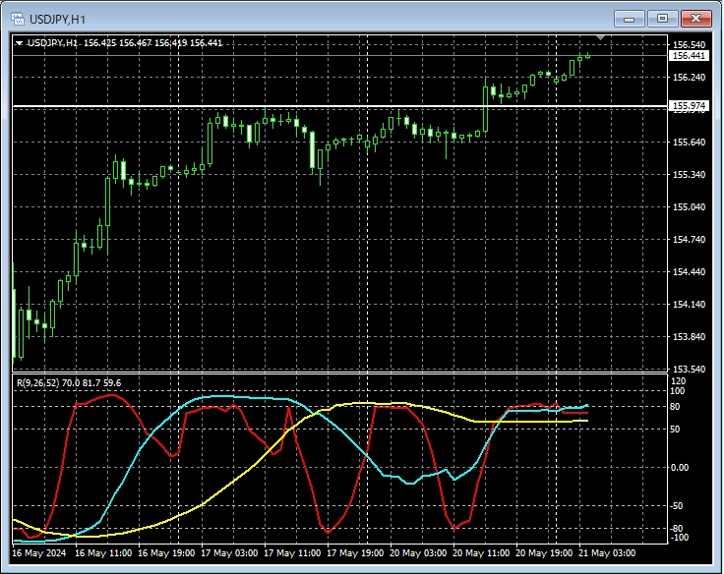Click the 156.540 price scale label
This screenshot has height=574, width=724.
(688, 45)
